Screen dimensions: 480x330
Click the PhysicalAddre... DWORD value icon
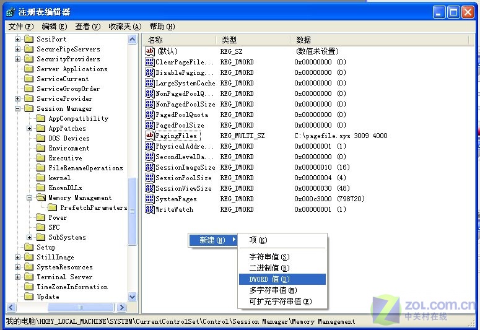[x=150, y=146]
